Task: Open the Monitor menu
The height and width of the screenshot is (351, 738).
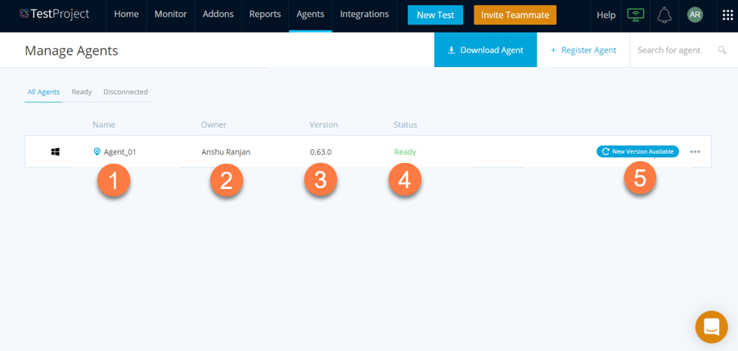Action: (x=170, y=15)
